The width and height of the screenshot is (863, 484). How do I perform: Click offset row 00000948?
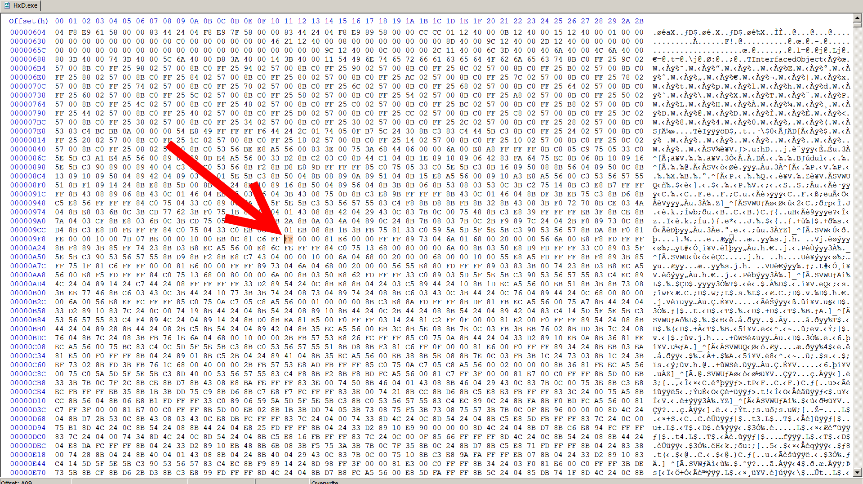28,203
